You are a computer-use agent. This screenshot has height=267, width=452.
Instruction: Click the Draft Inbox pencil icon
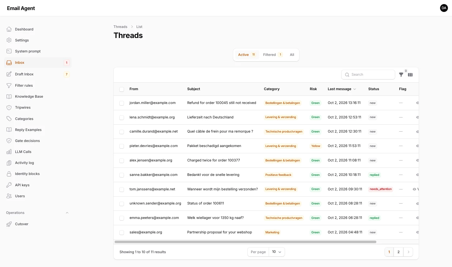pos(9,74)
